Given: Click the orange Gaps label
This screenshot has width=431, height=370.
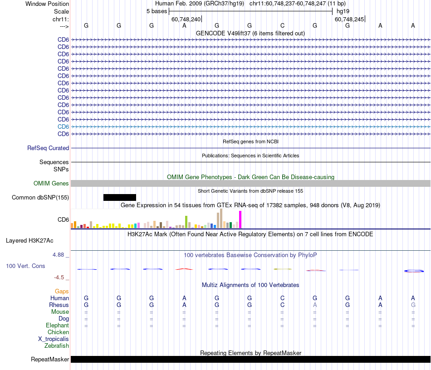Looking at the screenshot, I should click(62, 292).
